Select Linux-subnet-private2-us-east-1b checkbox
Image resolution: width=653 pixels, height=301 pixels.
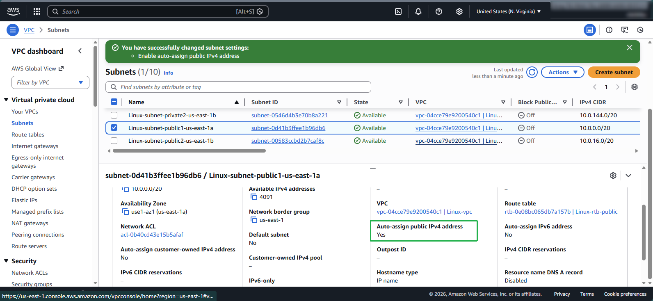tap(114, 115)
